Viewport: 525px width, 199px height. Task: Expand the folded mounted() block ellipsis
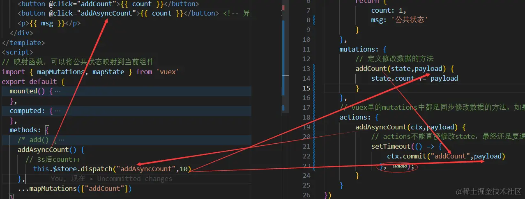click(58, 91)
